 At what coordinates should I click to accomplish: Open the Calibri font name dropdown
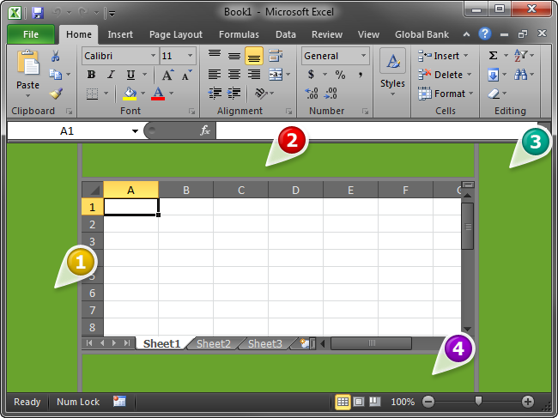point(153,56)
